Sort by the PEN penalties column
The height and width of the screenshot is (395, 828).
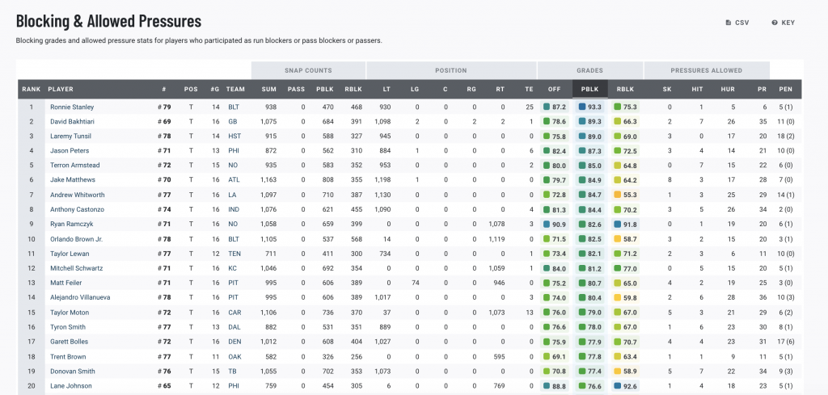785,89
